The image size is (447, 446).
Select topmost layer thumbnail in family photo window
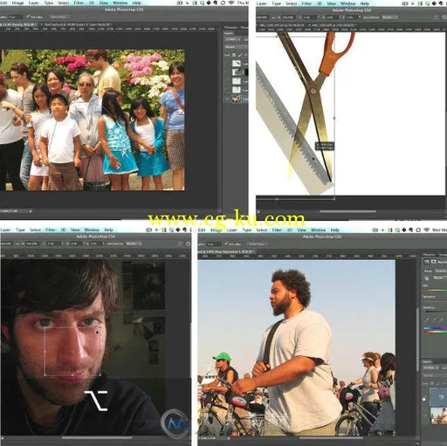pyautogui.click(x=237, y=64)
